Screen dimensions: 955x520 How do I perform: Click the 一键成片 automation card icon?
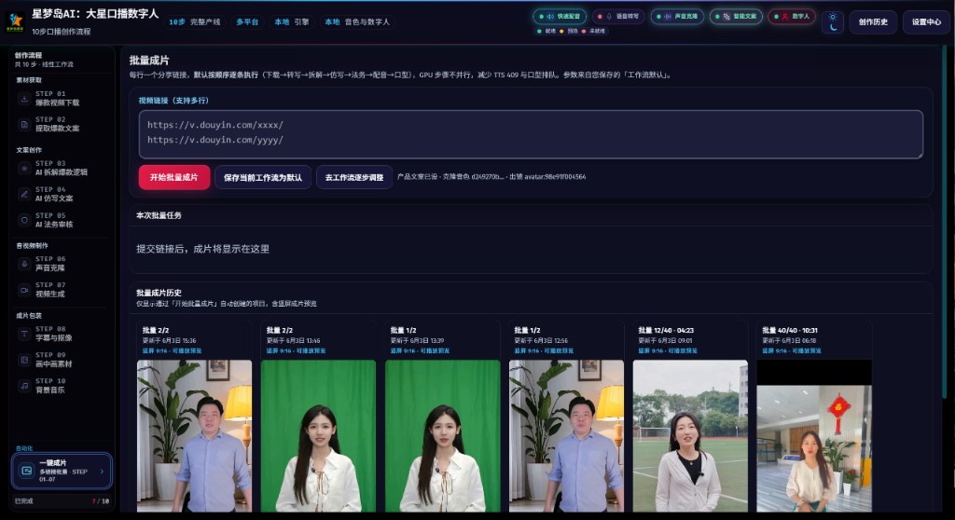[26, 471]
